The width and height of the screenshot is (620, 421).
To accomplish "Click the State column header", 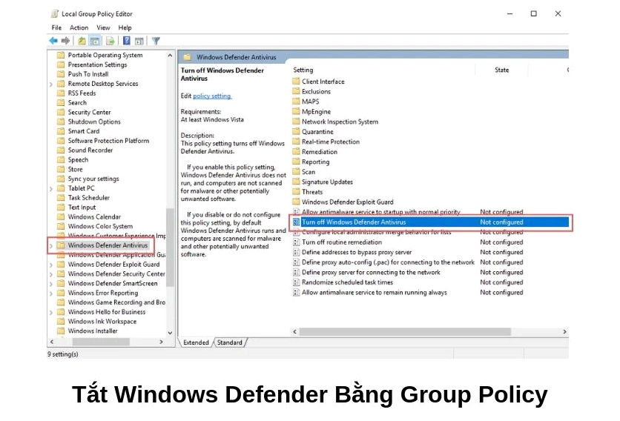I will tap(501, 70).
